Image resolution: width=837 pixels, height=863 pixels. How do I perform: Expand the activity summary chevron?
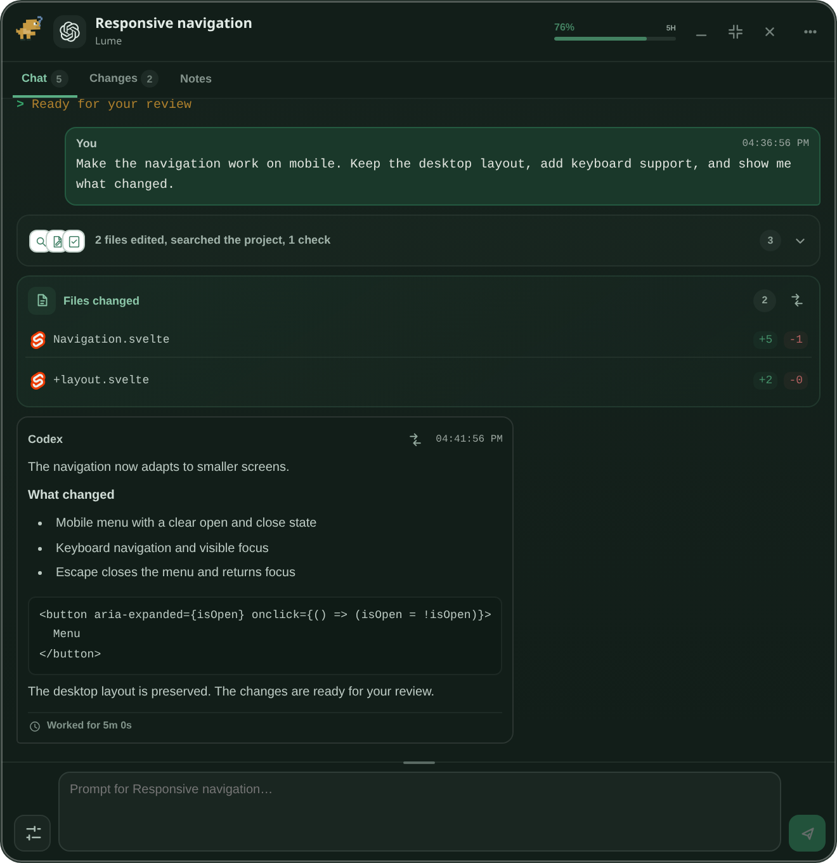(800, 240)
